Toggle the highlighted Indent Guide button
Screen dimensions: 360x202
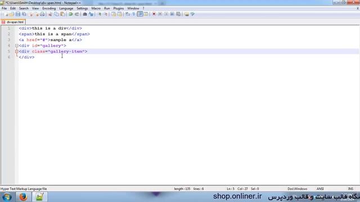tap(140, 14)
